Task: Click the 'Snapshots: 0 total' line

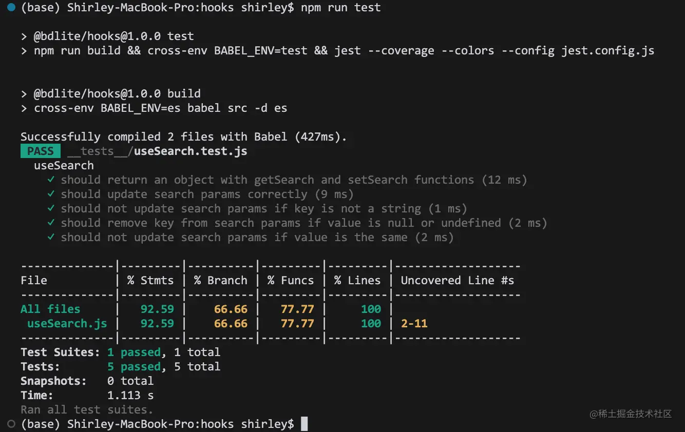Action: pos(87,381)
